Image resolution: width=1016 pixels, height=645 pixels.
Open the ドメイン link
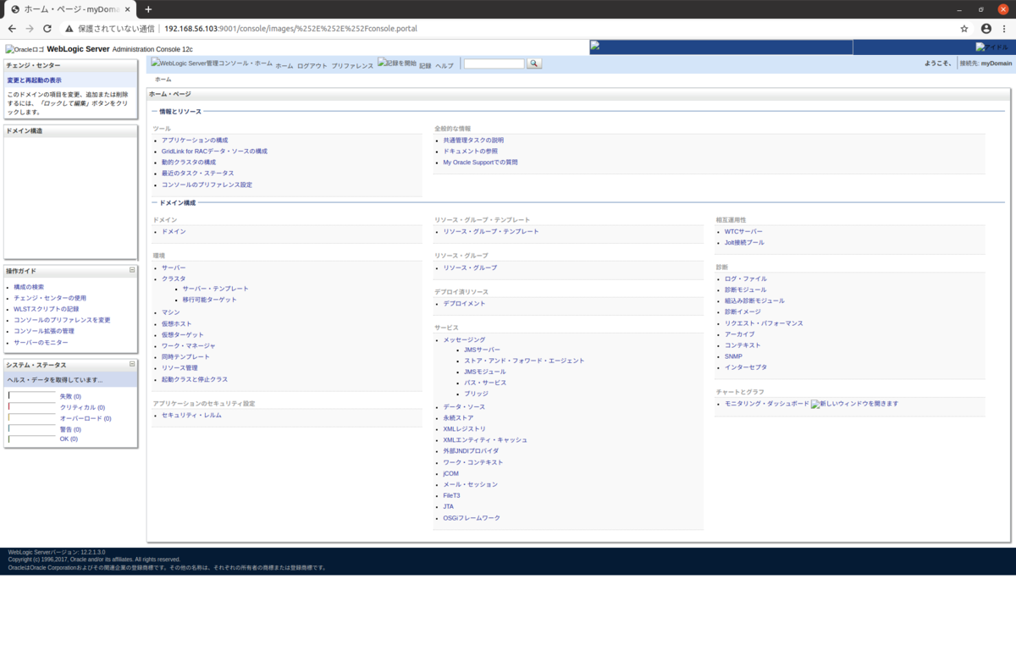[174, 231]
